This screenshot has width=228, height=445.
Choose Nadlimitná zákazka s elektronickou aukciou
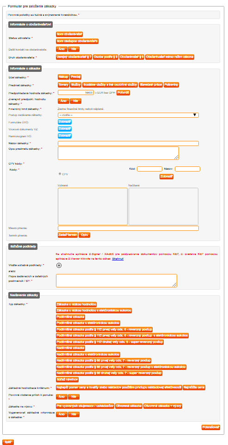tap(88, 355)
